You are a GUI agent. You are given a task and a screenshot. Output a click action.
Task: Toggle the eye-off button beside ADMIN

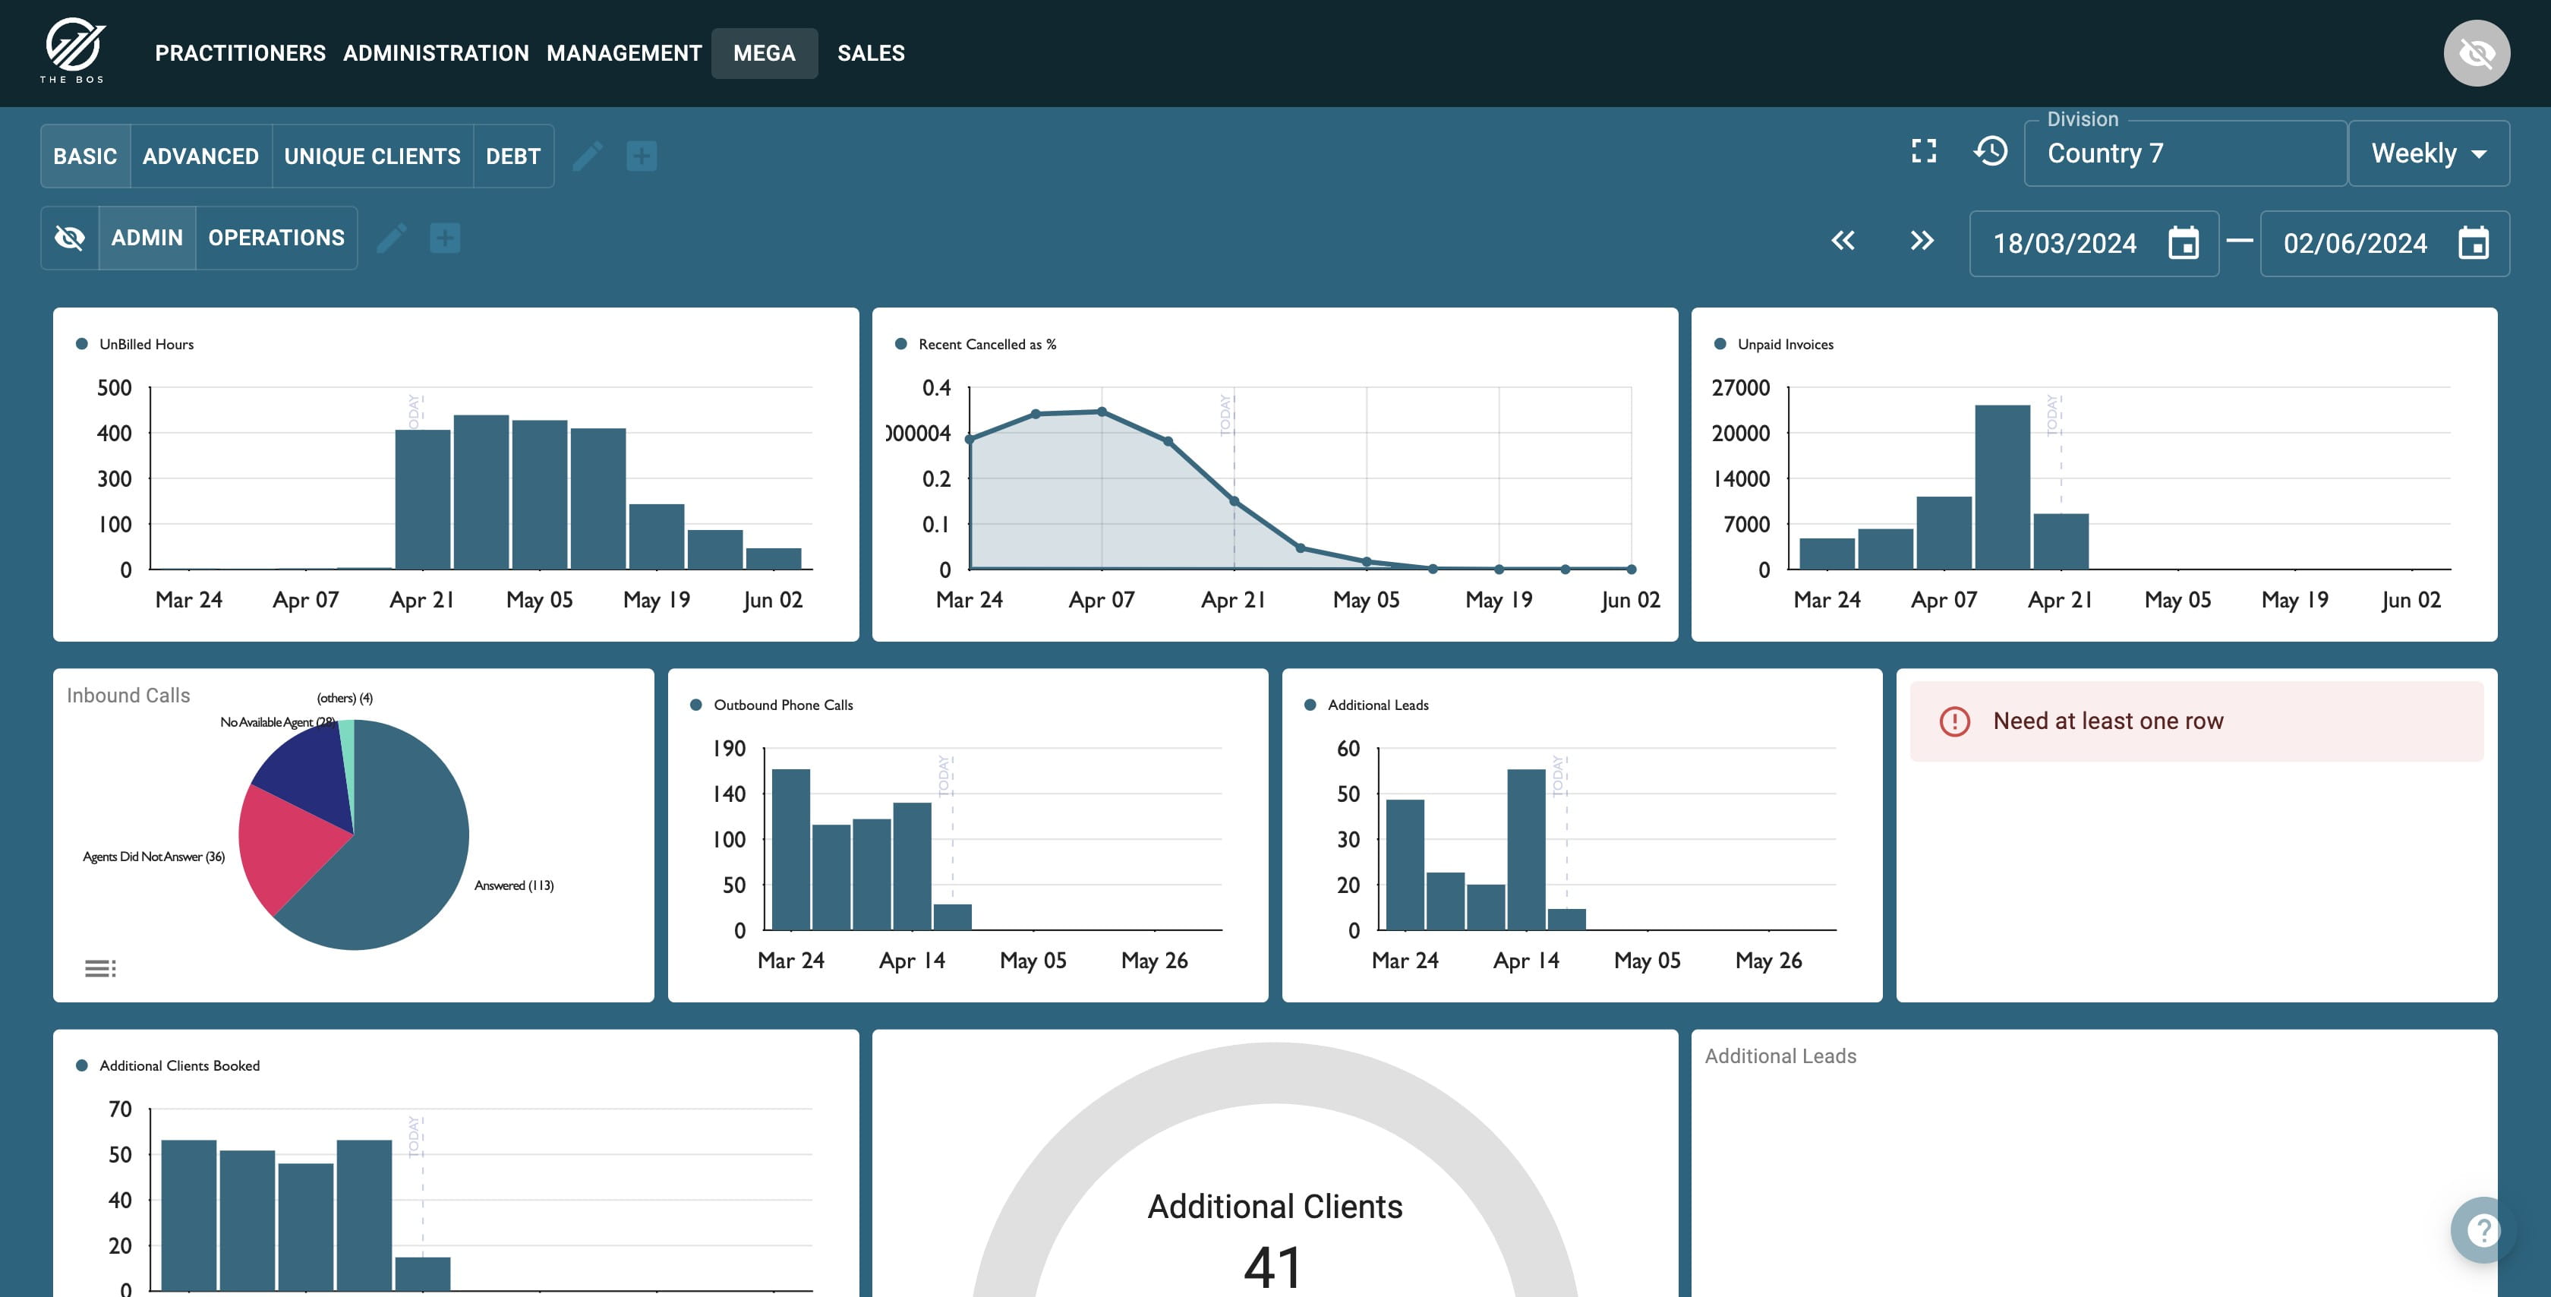coord(69,238)
